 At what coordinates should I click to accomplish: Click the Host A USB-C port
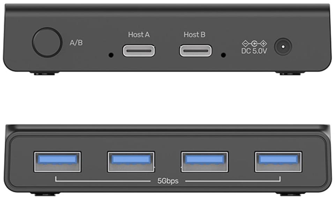[139, 51]
